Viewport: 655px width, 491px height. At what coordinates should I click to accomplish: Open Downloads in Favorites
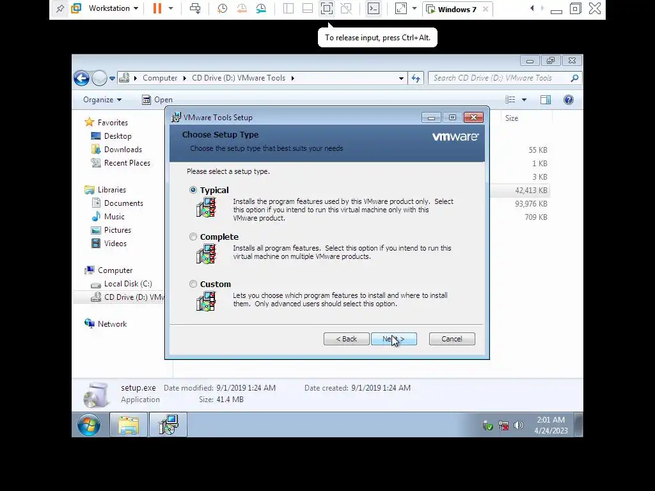[x=123, y=150]
